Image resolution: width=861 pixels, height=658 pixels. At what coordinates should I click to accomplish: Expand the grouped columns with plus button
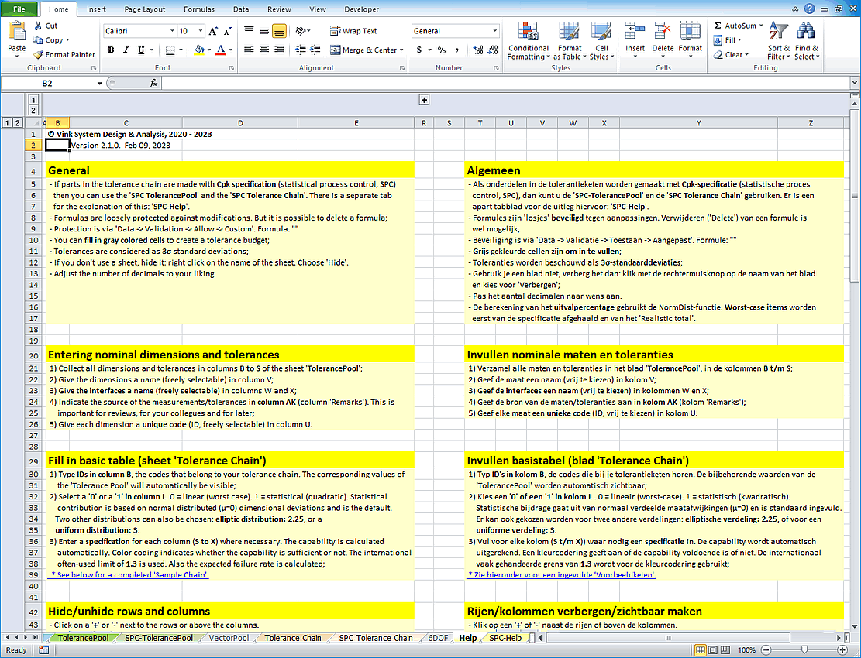pyautogui.click(x=424, y=100)
